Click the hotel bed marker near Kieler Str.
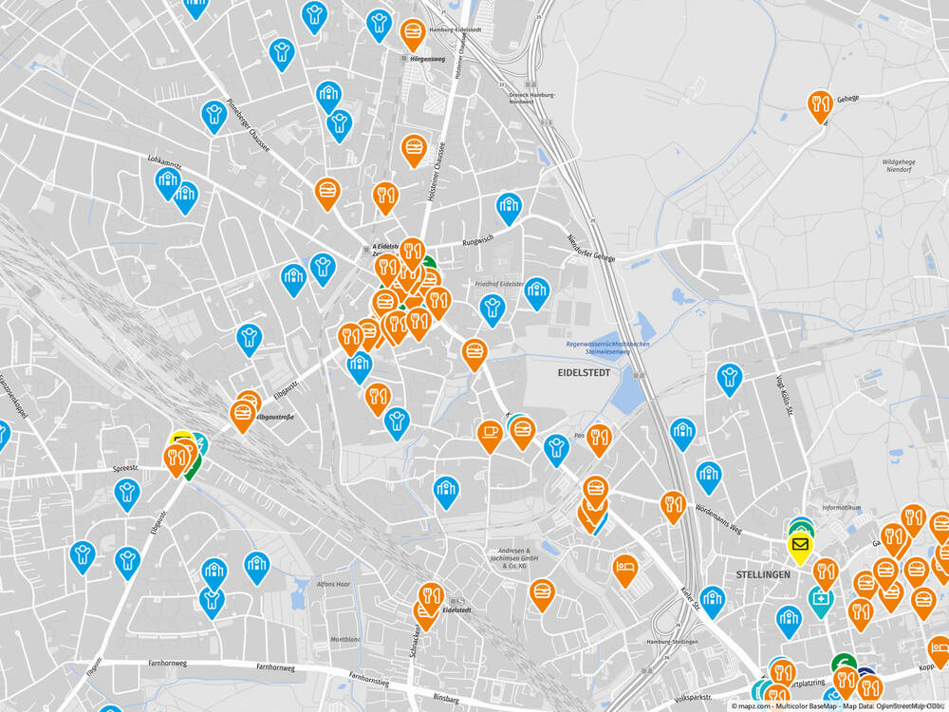The width and height of the screenshot is (949, 712). [624, 568]
